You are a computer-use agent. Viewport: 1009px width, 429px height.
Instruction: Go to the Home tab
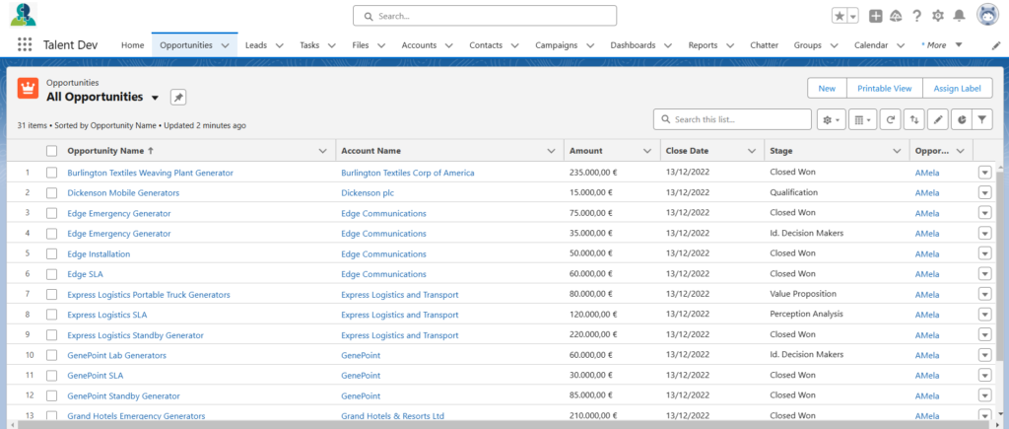[x=133, y=45]
